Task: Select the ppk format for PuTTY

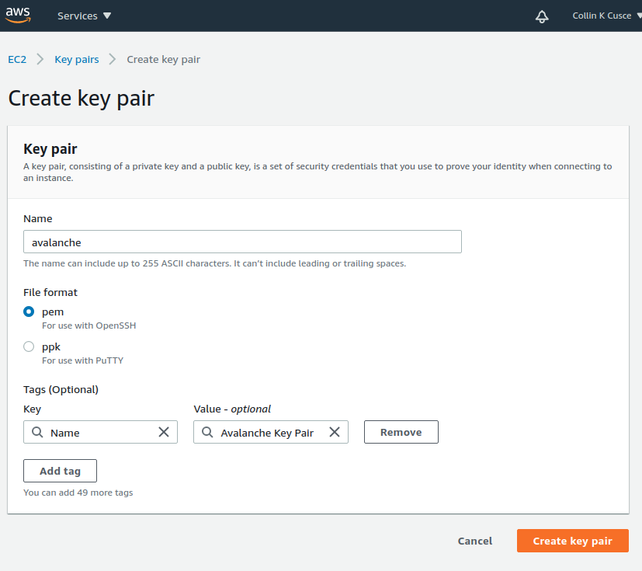Action: click(29, 346)
